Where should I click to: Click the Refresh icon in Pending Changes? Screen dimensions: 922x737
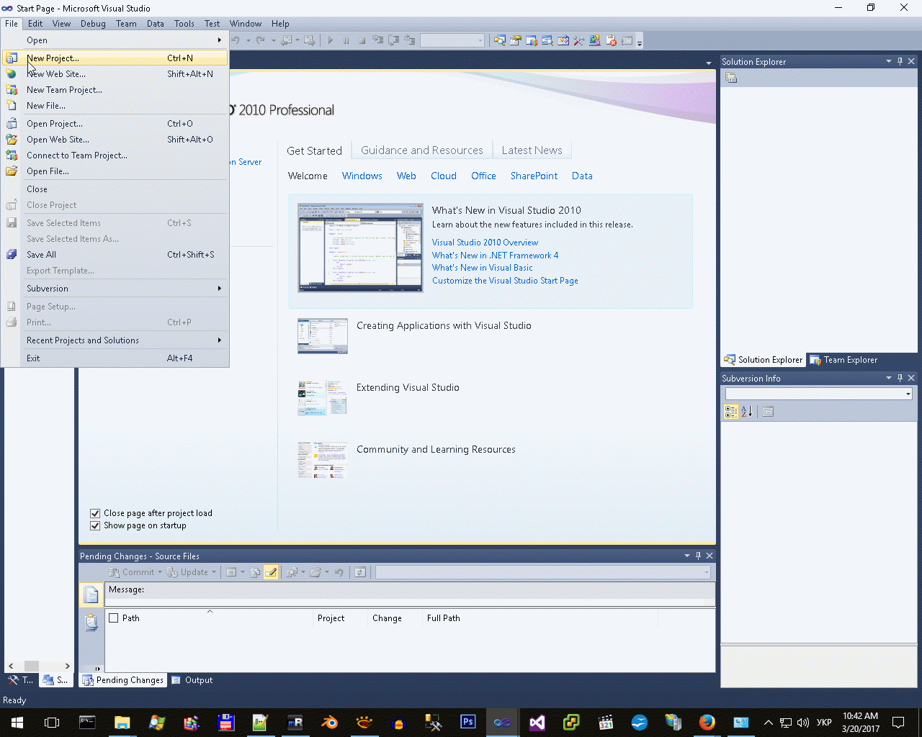click(360, 572)
